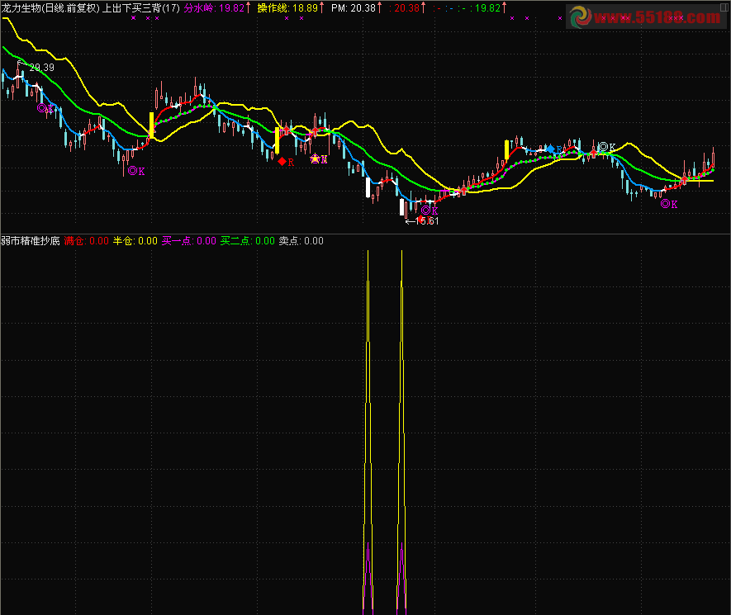This screenshot has width=731, height=615.
Task: Click the yellow star marker beside the red diamond
Action: 316,158
